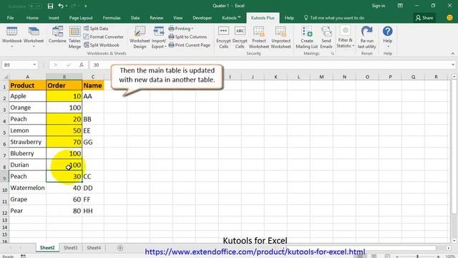The height and width of the screenshot is (258, 458).
Task: Click the Ribbon Display Options icon
Action: click(x=400, y=6)
